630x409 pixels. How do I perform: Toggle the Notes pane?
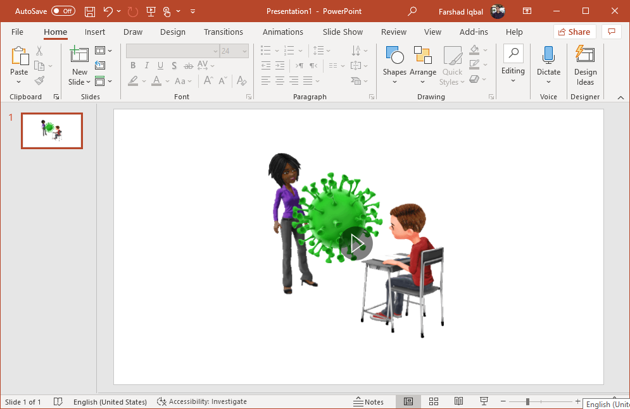click(369, 401)
